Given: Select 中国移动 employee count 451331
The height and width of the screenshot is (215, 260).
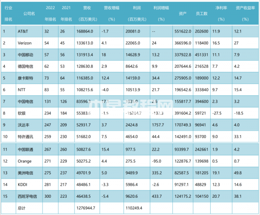Looking at the screenshot, I should (x=201, y=55).
